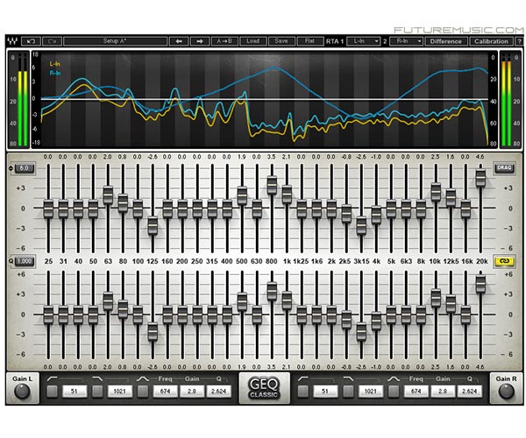Click the 2k5 frequency band label
Image resolution: width=526 pixels, height=438 pixels.
pyautogui.click(x=345, y=261)
